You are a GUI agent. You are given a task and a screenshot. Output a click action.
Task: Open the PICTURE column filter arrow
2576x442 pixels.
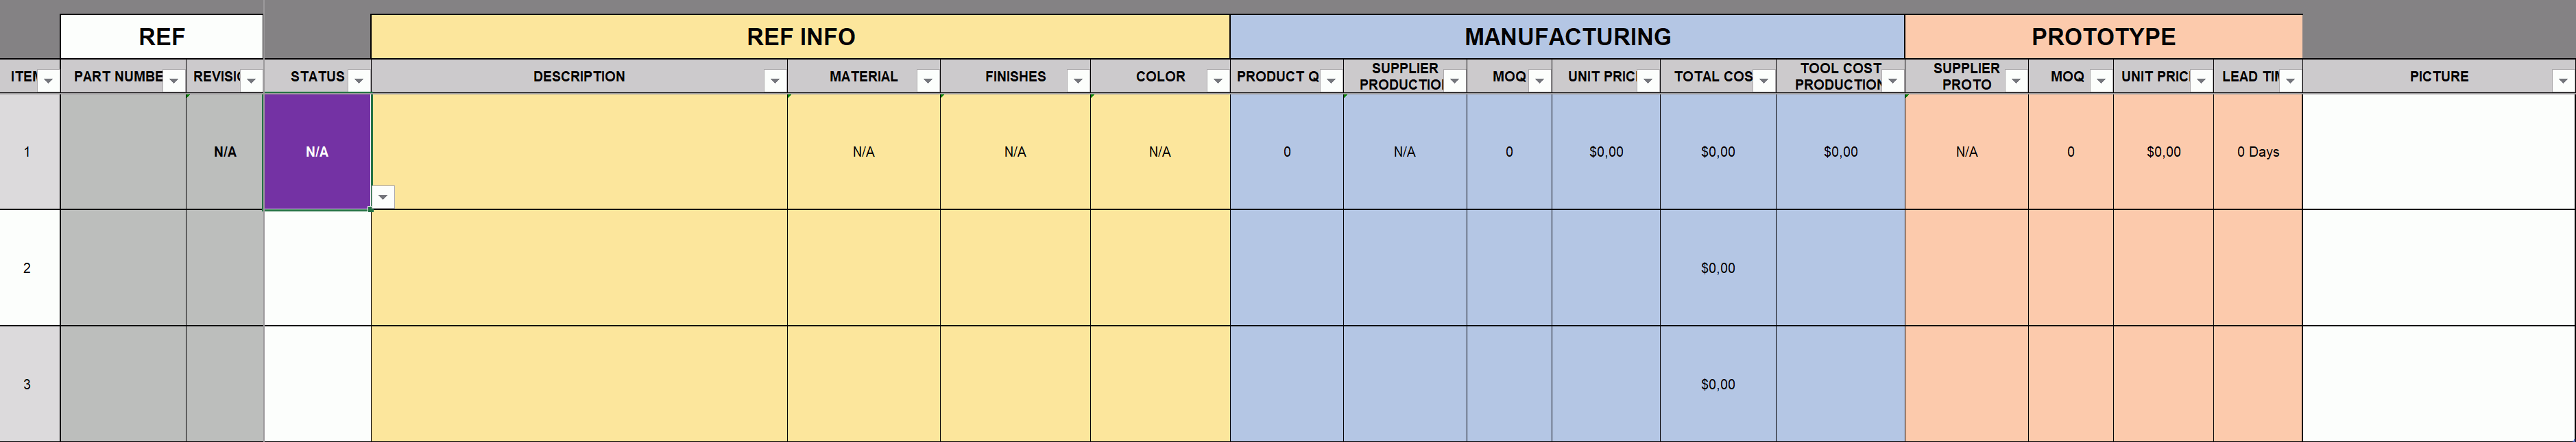pos(2562,80)
